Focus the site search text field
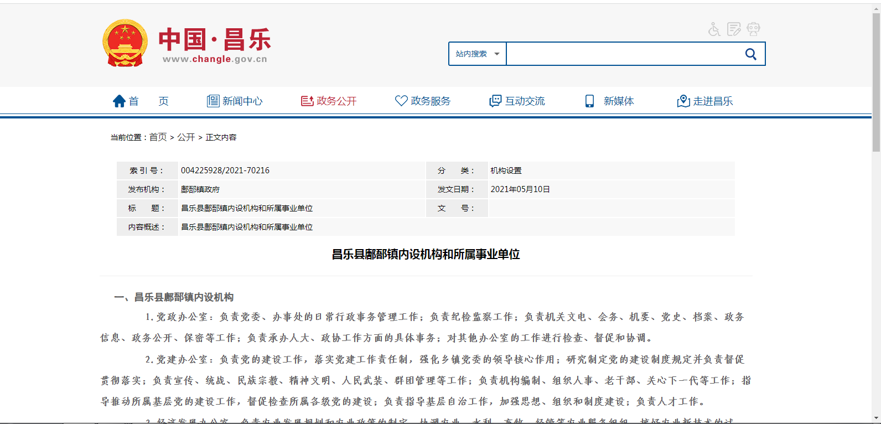Viewport: 881px width, 424px height. (x=624, y=54)
